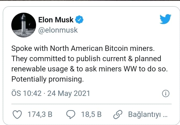
Task: Click the blue verified checkmark badge
Action: pyautogui.click(x=79, y=20)
